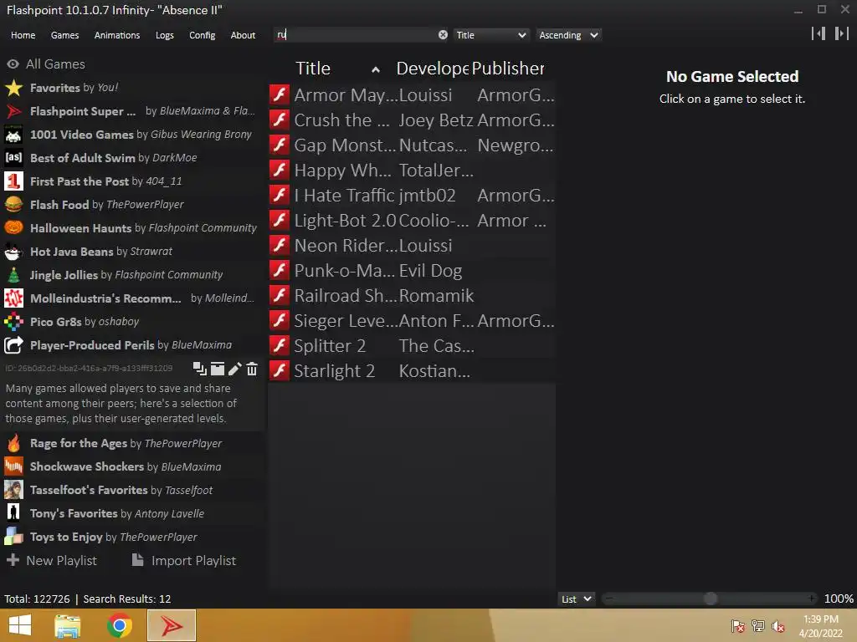
Task: Select the Favorites star playlist icon
Action: coord(13,88)
